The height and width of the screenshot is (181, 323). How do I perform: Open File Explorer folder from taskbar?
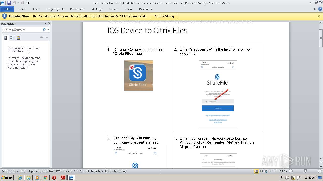29,178
